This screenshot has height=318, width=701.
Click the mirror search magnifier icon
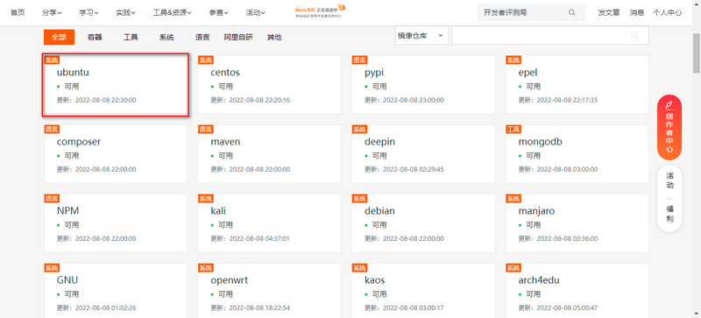(634, 36)
